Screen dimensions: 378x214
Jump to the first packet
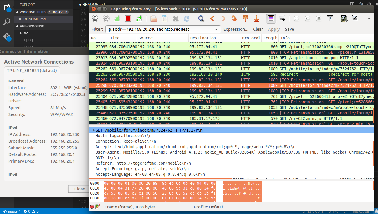tap(245, 19)
